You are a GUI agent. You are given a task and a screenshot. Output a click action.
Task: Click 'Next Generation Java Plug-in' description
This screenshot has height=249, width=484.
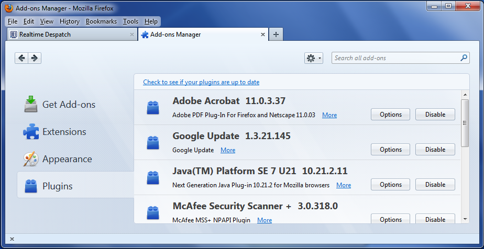pos(251,185)
